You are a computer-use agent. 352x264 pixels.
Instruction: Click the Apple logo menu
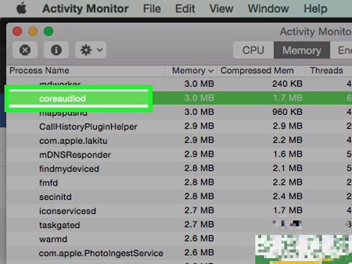coord(20,8)
